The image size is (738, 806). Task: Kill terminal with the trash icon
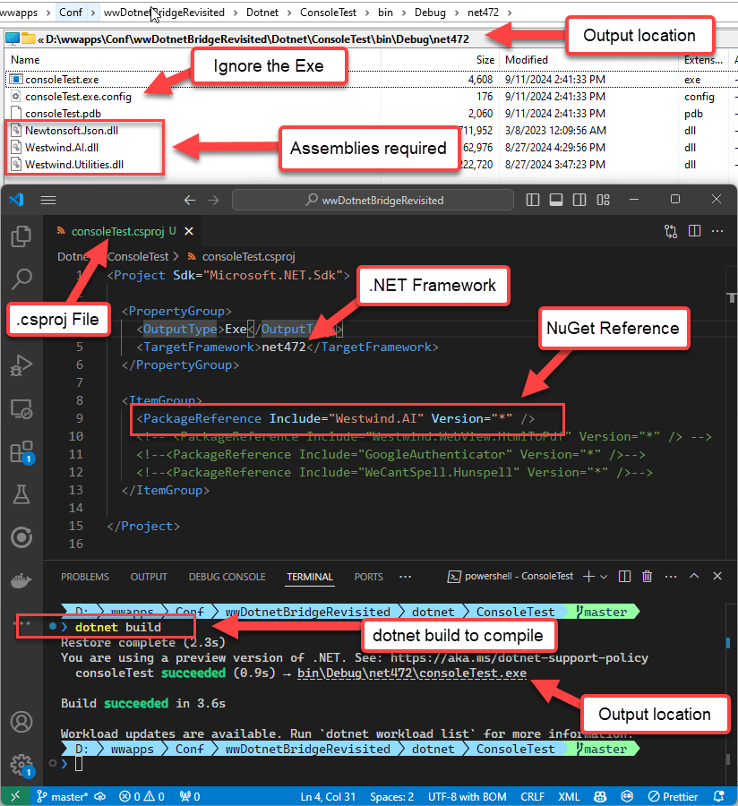(x=648, y=577)
